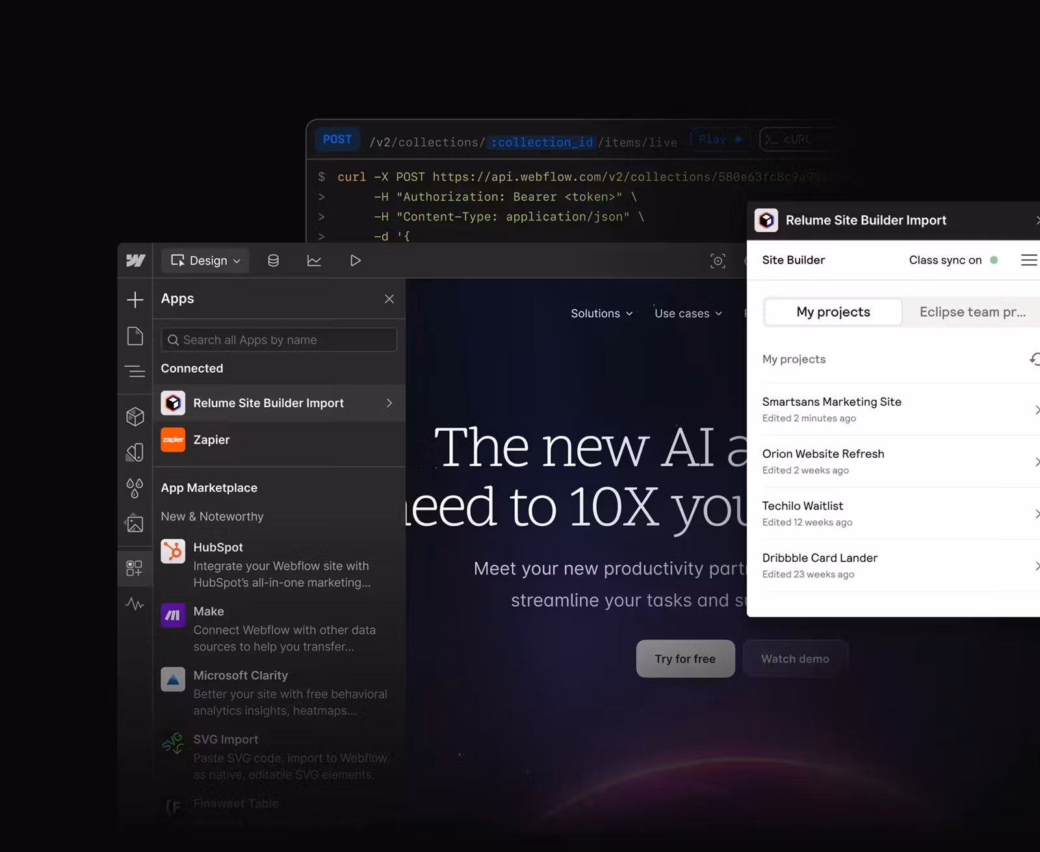1040x852 pixels.
Task: Click the Try for free button
Action: coord(684,658)
